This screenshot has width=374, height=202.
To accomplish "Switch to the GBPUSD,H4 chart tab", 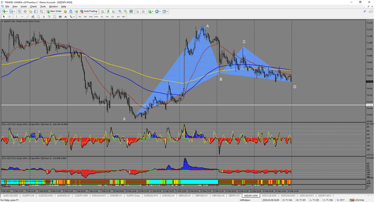I will click(218, 195).
